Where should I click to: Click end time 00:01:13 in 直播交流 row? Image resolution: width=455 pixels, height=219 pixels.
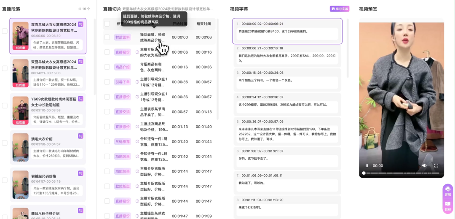(204, 112)
